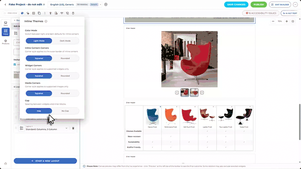Open the English (US), Generic language dropdown

[76, 4]
